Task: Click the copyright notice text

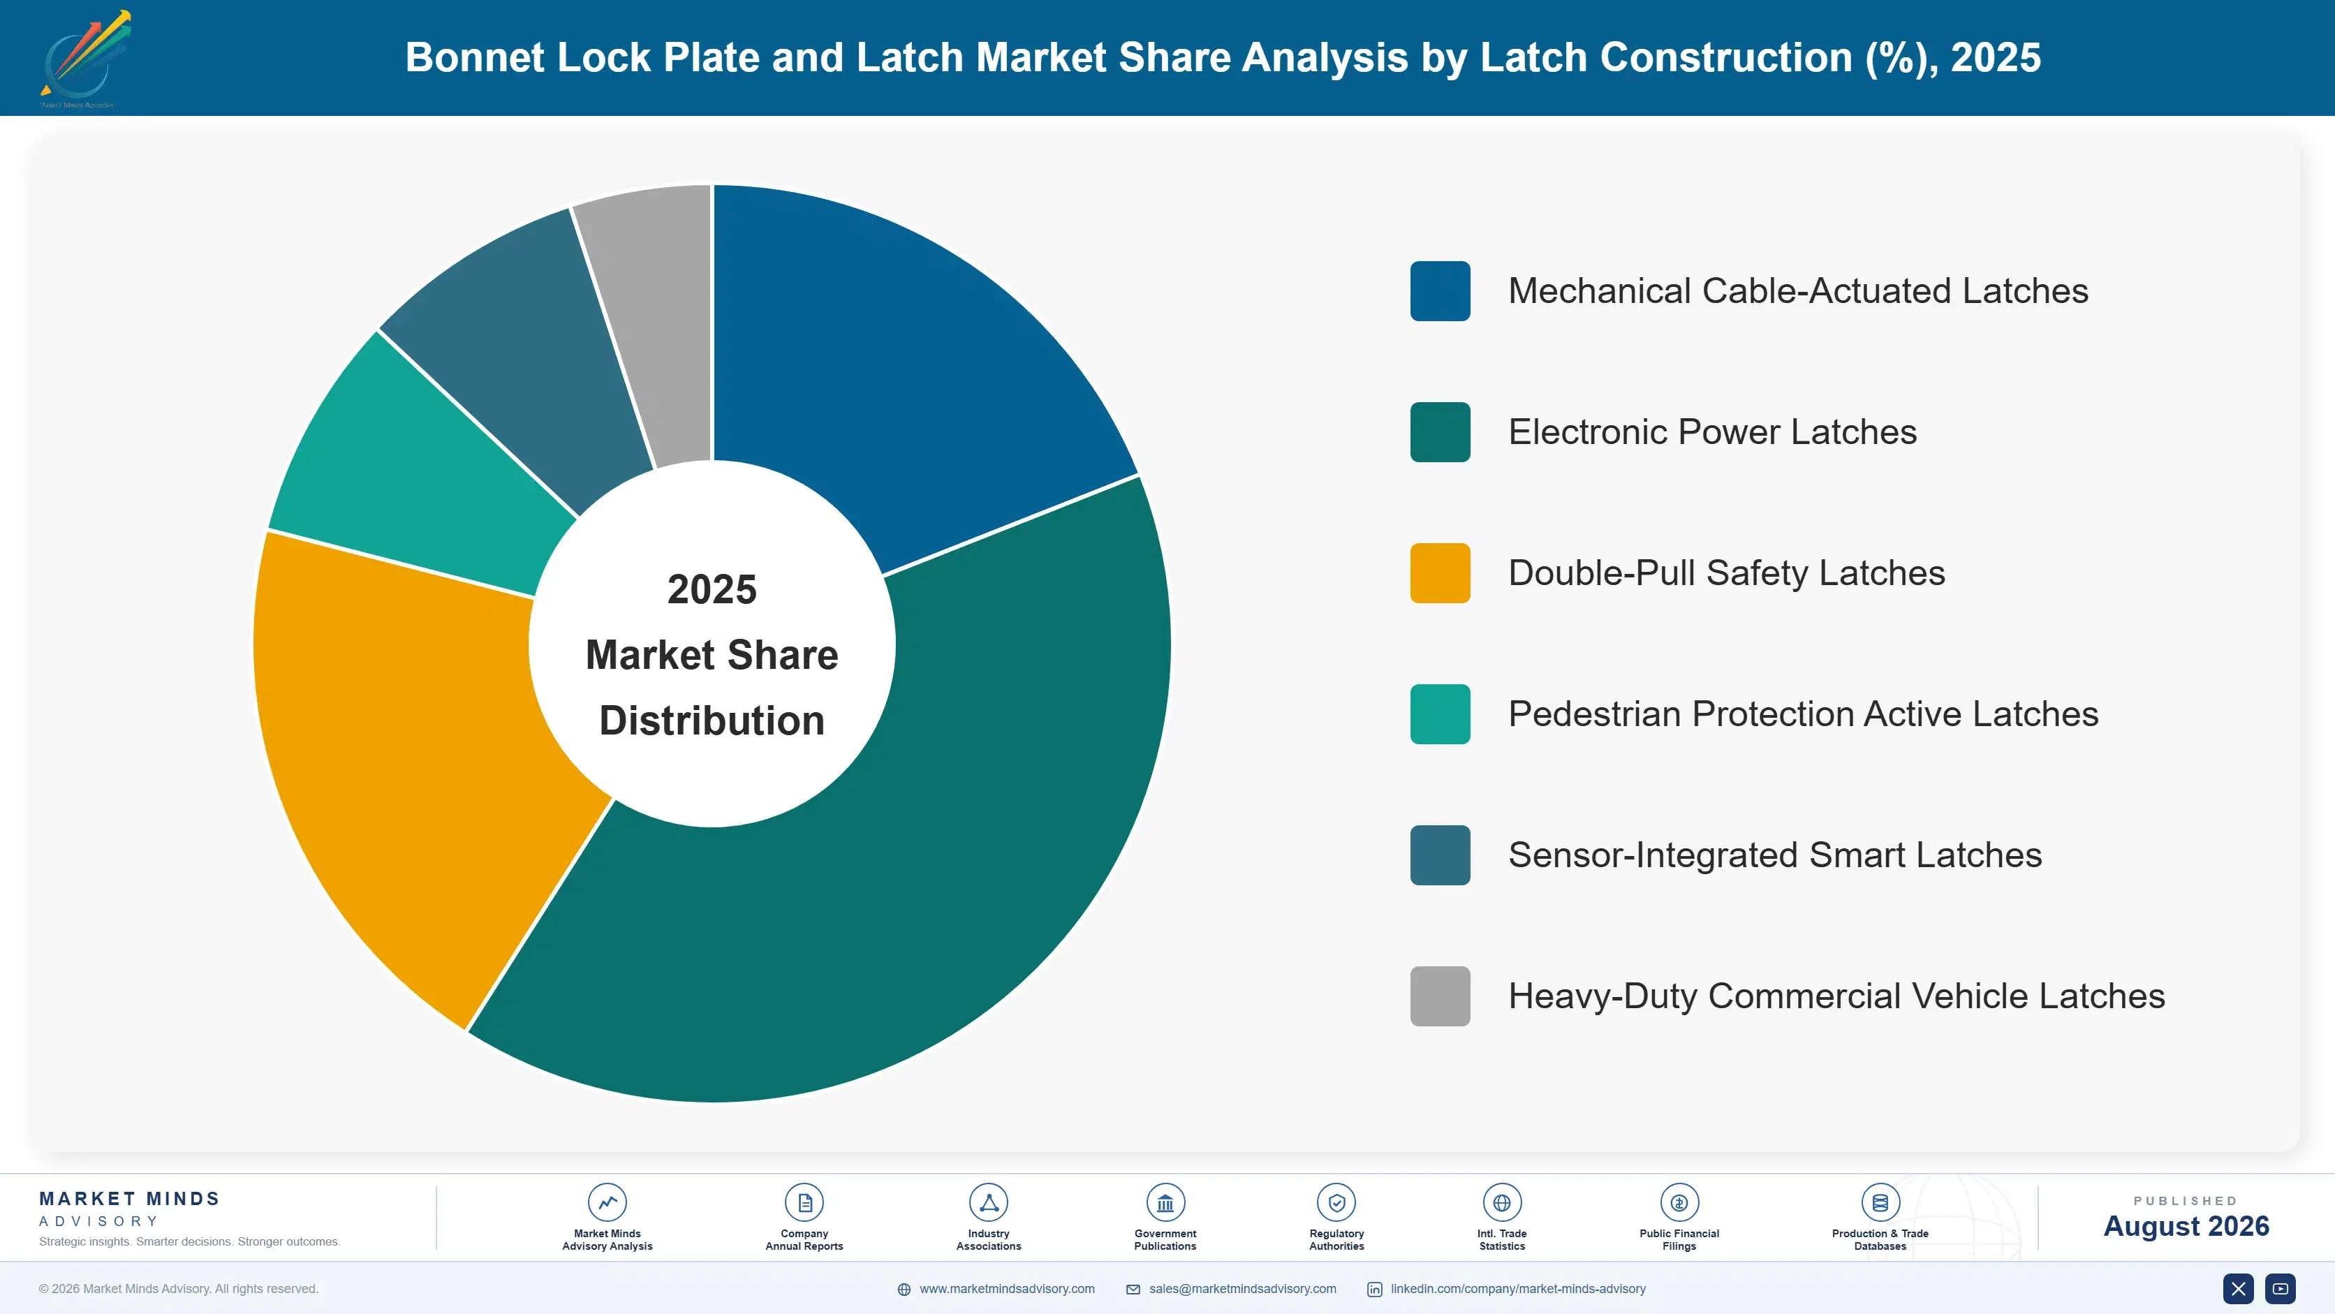Action: tap(179, 1289)
